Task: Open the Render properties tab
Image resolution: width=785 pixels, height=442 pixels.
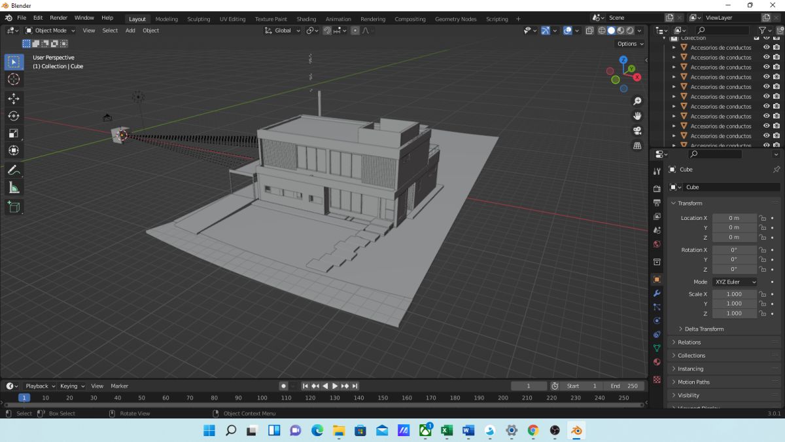Action: pyautogui.click(x=657, y=189)
